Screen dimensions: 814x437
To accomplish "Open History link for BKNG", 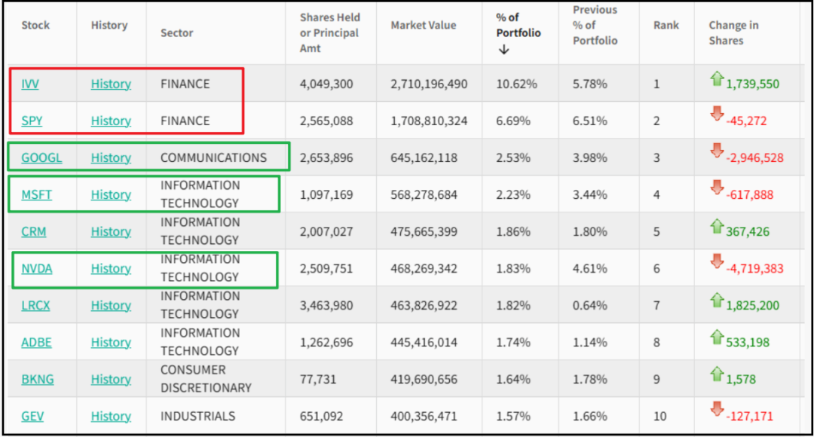I will click(111, 379).
